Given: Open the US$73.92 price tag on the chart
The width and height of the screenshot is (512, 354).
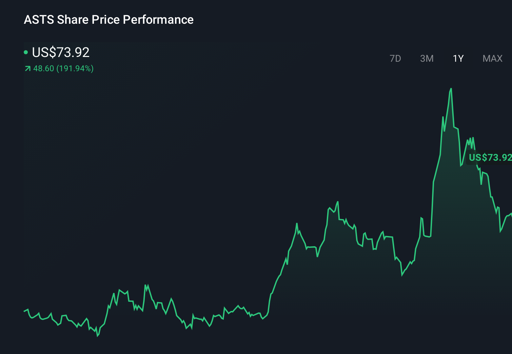Looking at the screenshot, I should pos(491,157).
